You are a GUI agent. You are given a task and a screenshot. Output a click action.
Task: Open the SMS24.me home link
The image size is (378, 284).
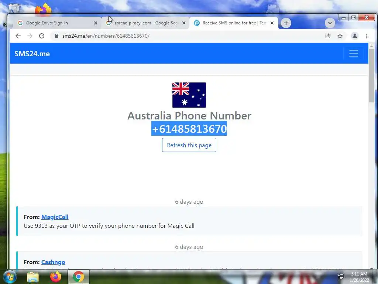click(32, 54)
